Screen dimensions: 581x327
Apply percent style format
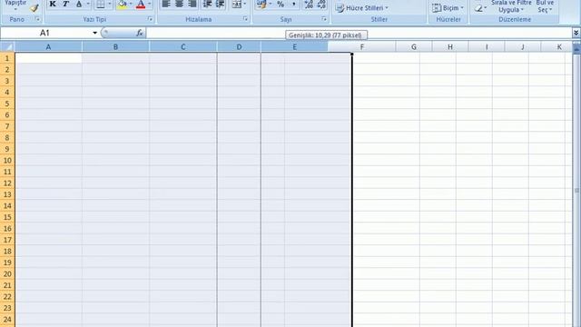point(281,4)
